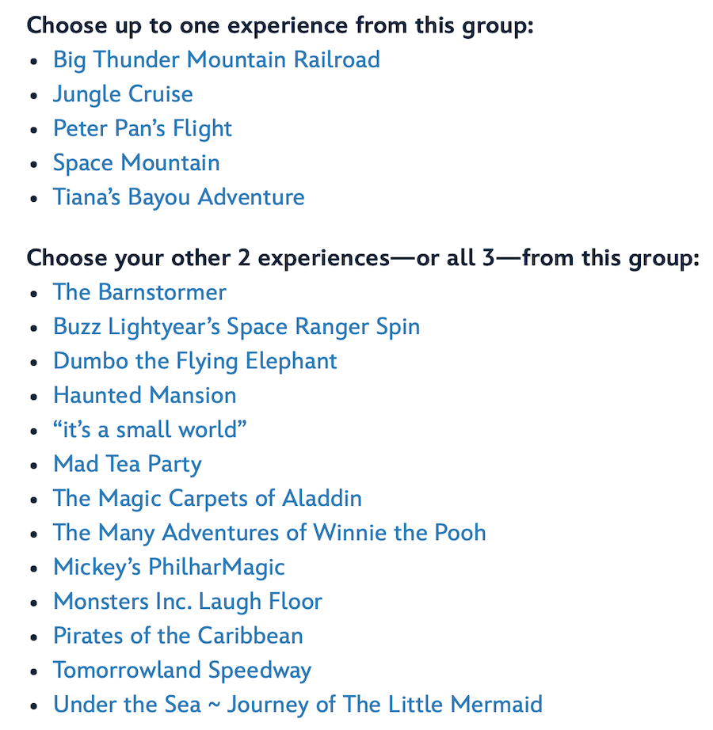Click The Barnstormer link
This screenshot has width=713, height=730.
[139, 292]
